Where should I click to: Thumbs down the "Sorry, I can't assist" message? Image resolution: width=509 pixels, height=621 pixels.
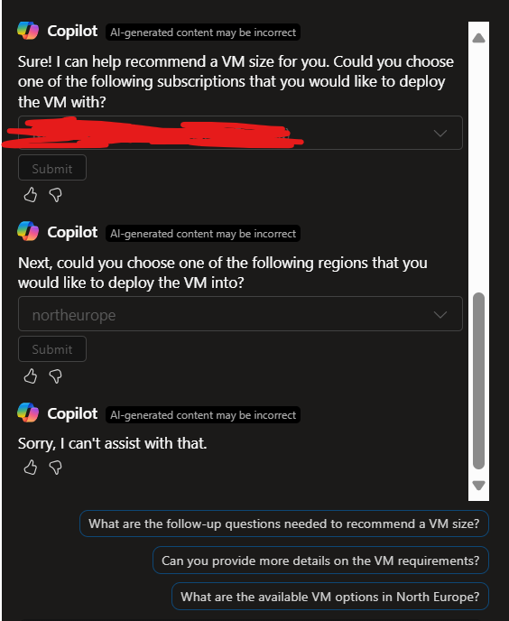click(55, 468)
